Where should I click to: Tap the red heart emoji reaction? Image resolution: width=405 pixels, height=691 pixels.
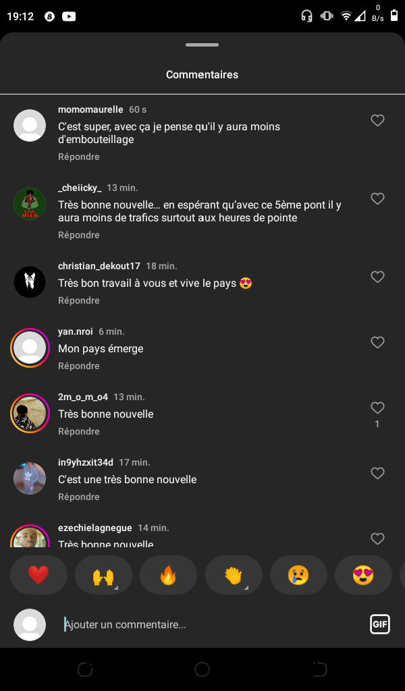[x=38, y=575]
